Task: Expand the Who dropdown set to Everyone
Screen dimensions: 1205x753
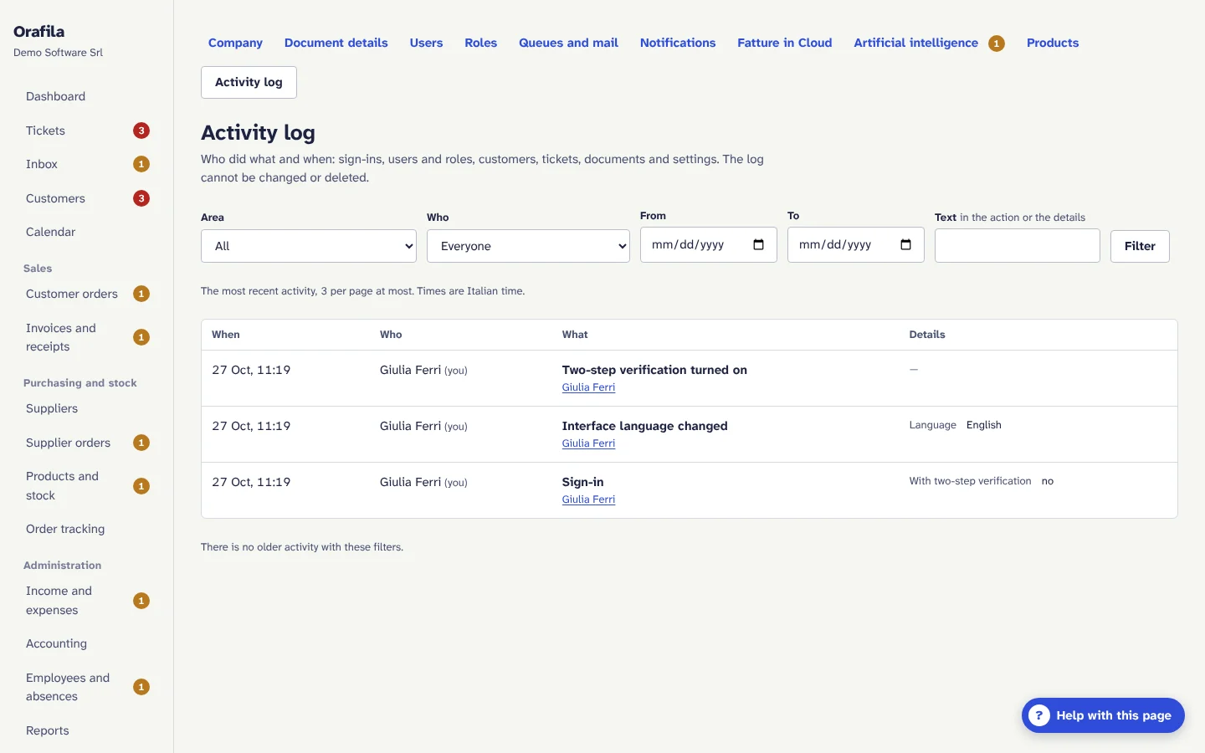Action: pyautogui.click(x=528, y=246)
